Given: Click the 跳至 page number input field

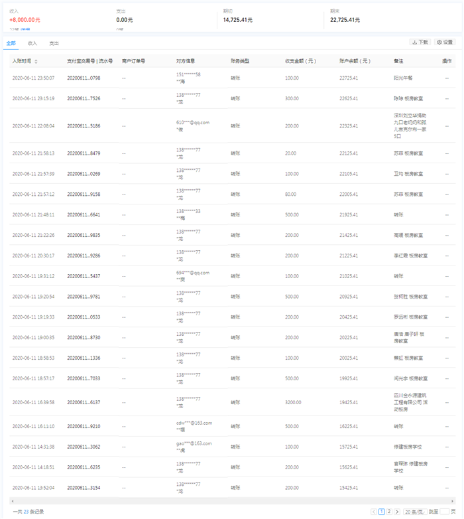Looking at the screenshot, I should pyautogui.click(x=444, y=512).
